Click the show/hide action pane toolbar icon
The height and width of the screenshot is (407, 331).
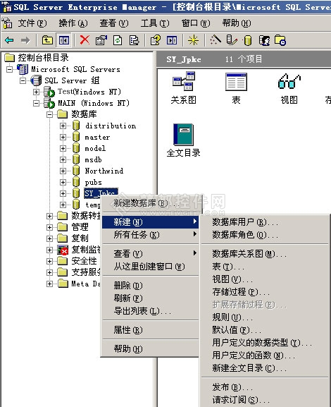[172, 40]
